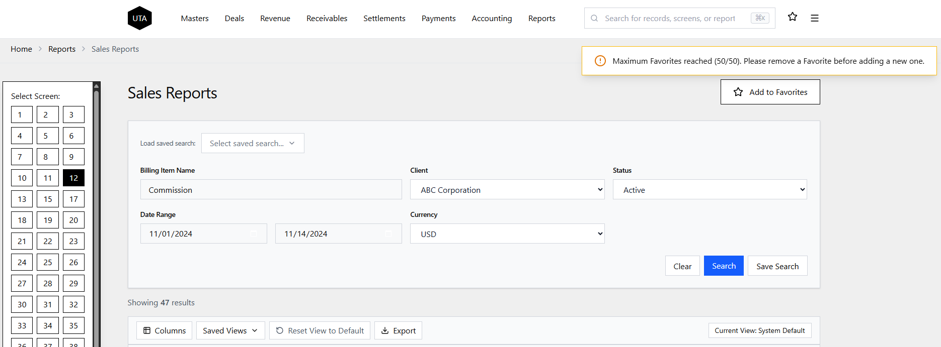The height and width of the screenshot is (347, 941).
Task: Click the UTA hexagon logo
Action: [139, 19]
